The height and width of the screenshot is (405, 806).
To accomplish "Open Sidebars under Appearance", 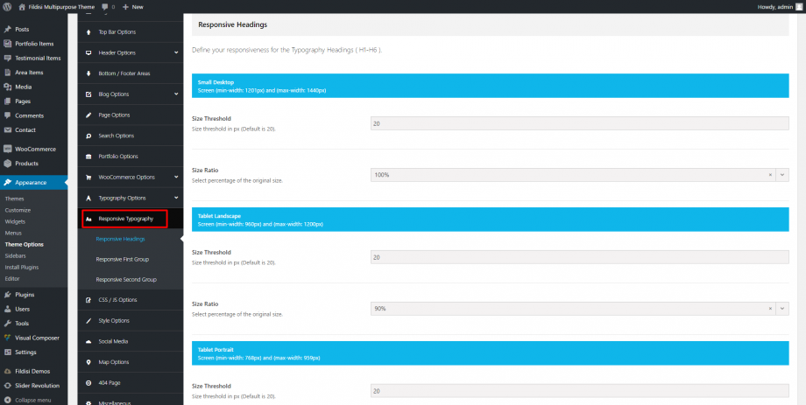I will [15, 255].
